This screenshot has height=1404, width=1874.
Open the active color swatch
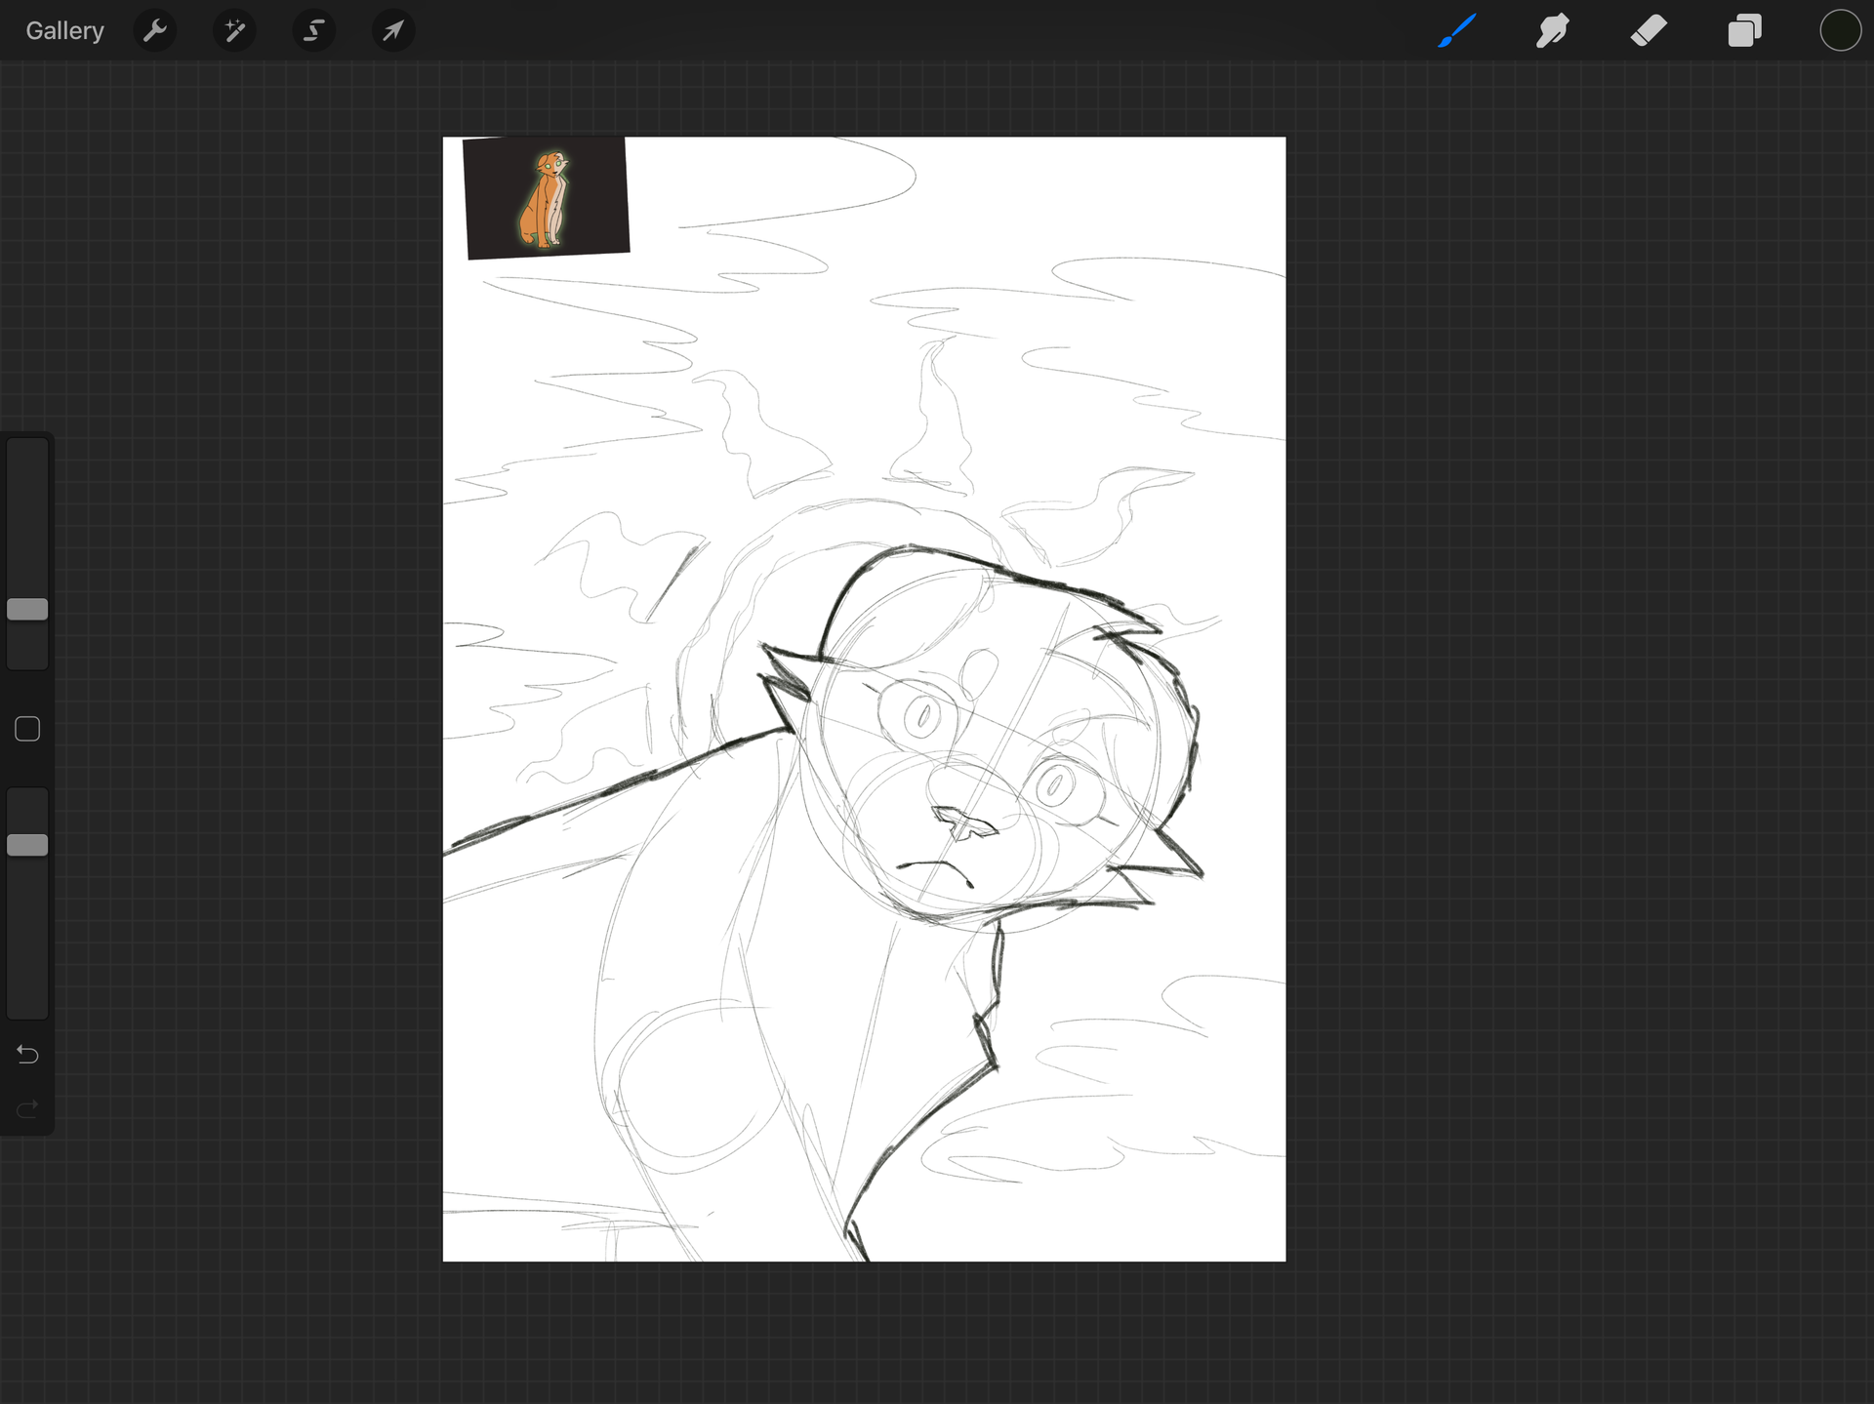1840,30
